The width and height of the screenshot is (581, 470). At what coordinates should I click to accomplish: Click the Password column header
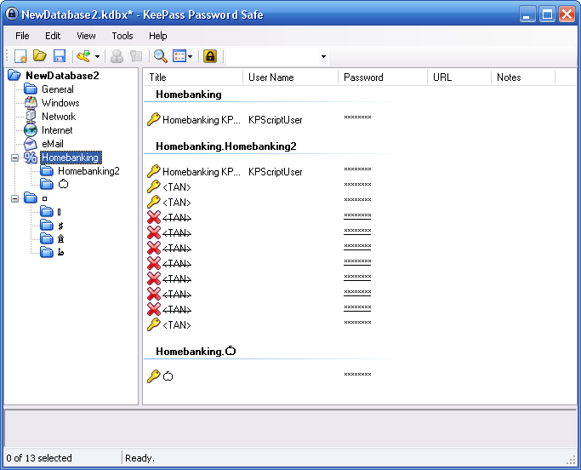[381, 77]
